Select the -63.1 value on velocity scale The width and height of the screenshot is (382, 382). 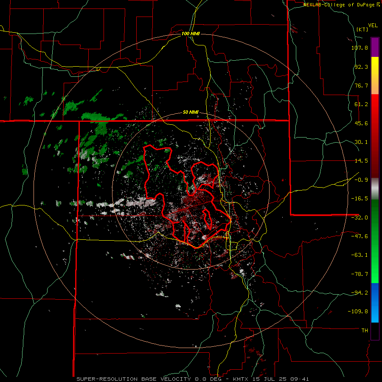pyautogui.click(x=360, y=255)
